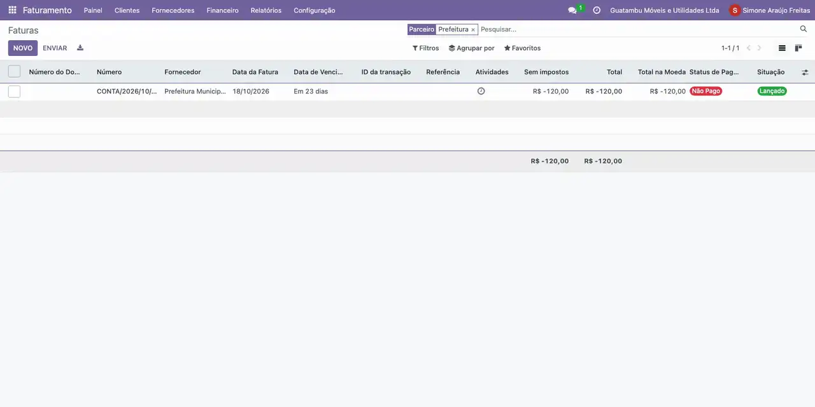This screenshot has height=407, width=815.
Task: Open the Relatórios menu
Action: [266, 10]
